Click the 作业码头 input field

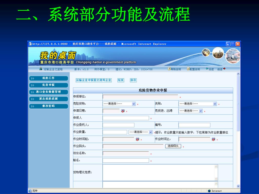point(133,146)
